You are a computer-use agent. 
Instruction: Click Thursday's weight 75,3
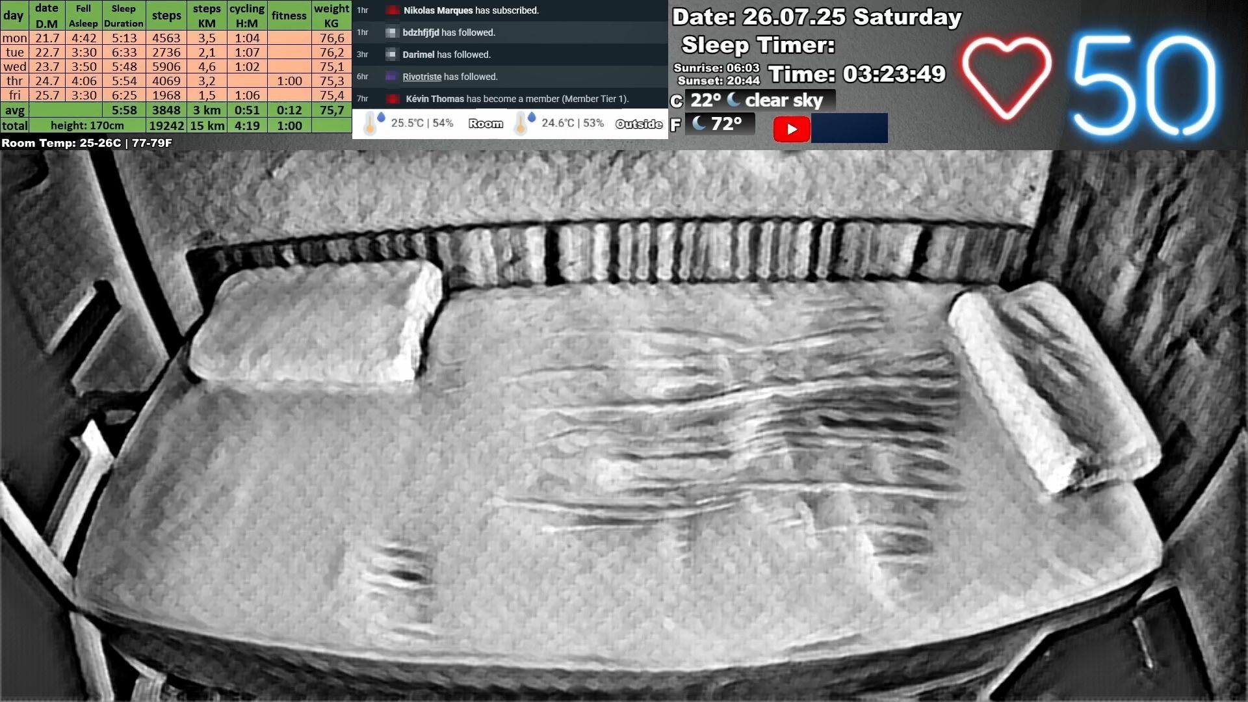pyautogui.click(x=331, y=81)
